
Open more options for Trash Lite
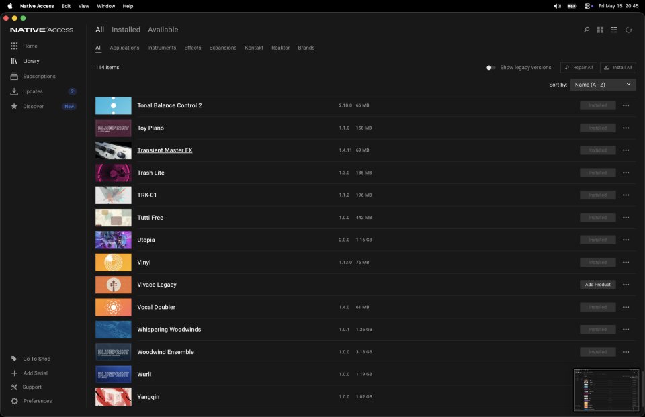(x=626, y=173)
